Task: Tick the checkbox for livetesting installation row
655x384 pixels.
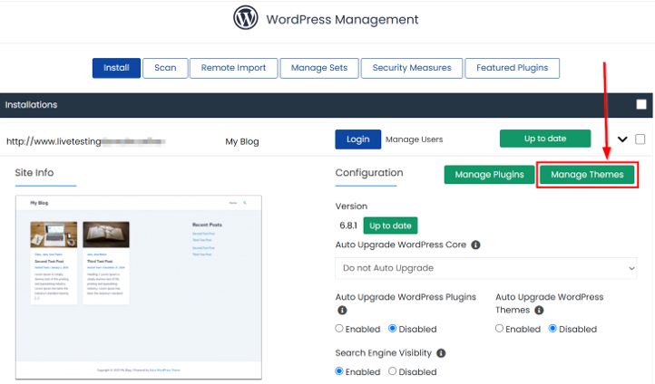Action: pos(640,139)
